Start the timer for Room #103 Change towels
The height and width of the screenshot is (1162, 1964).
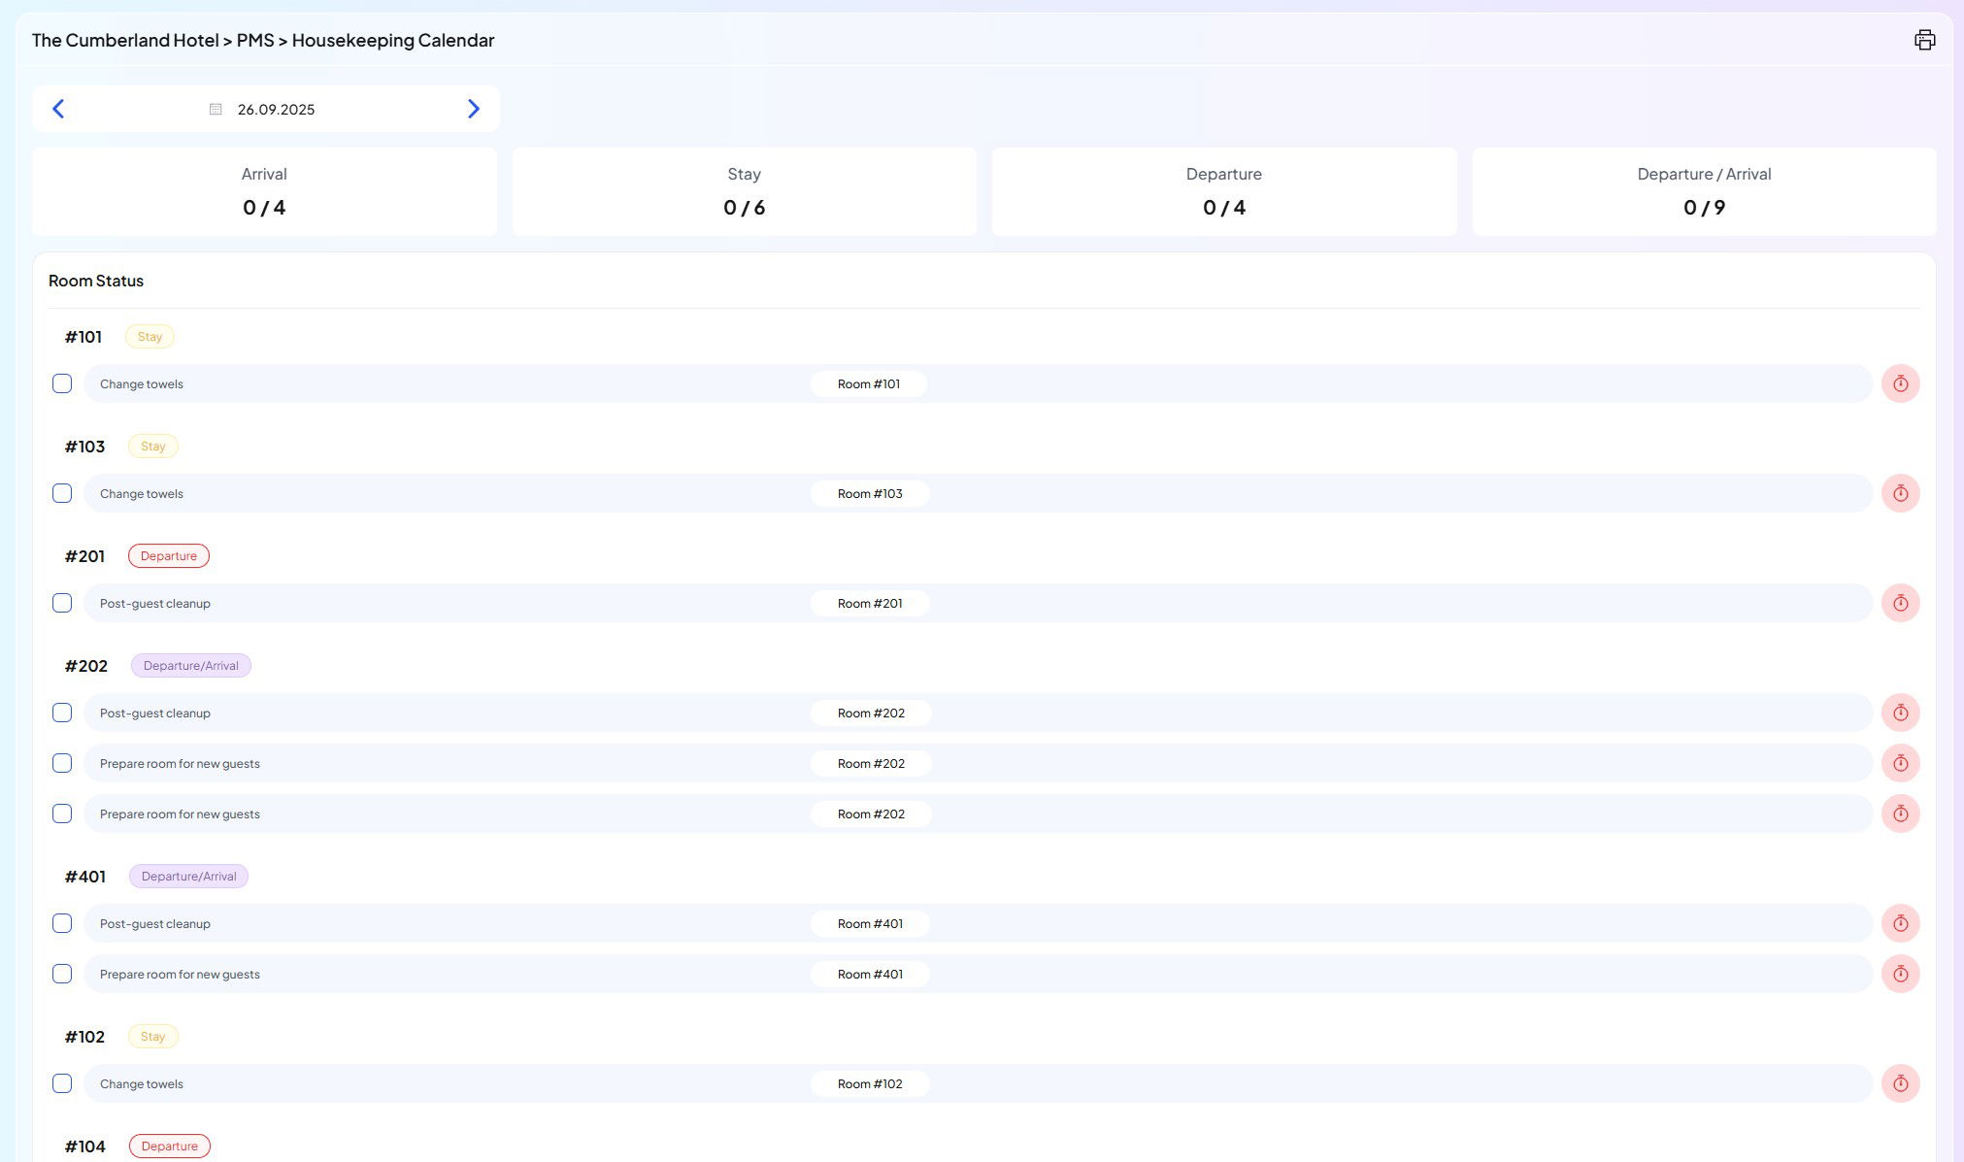[1900, 493]
